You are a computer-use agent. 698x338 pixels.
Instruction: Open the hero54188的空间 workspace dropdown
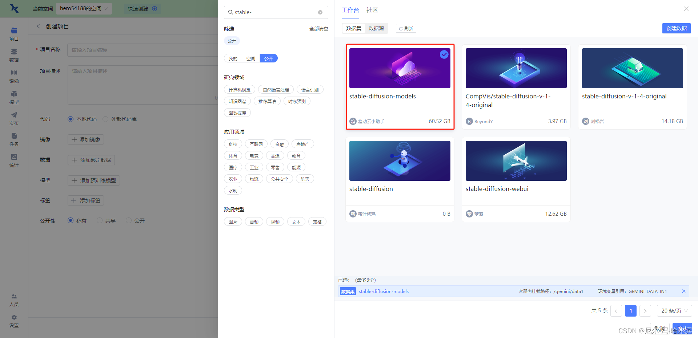coord(84,8)
